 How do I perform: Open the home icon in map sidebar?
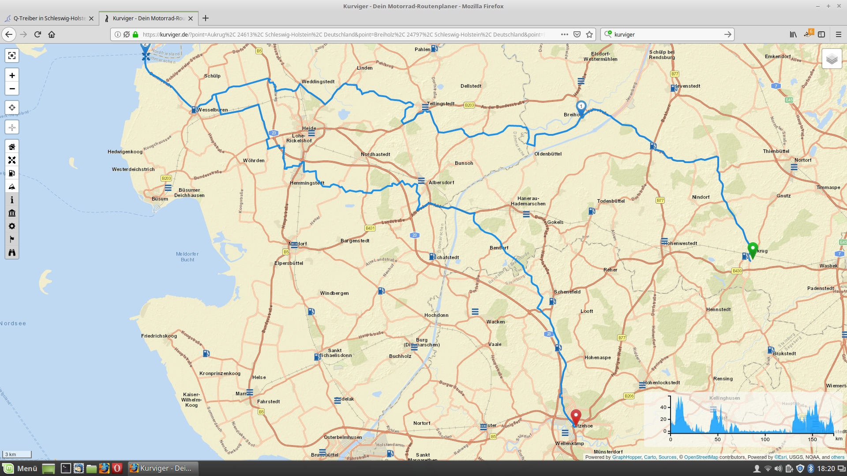[12, 147]
